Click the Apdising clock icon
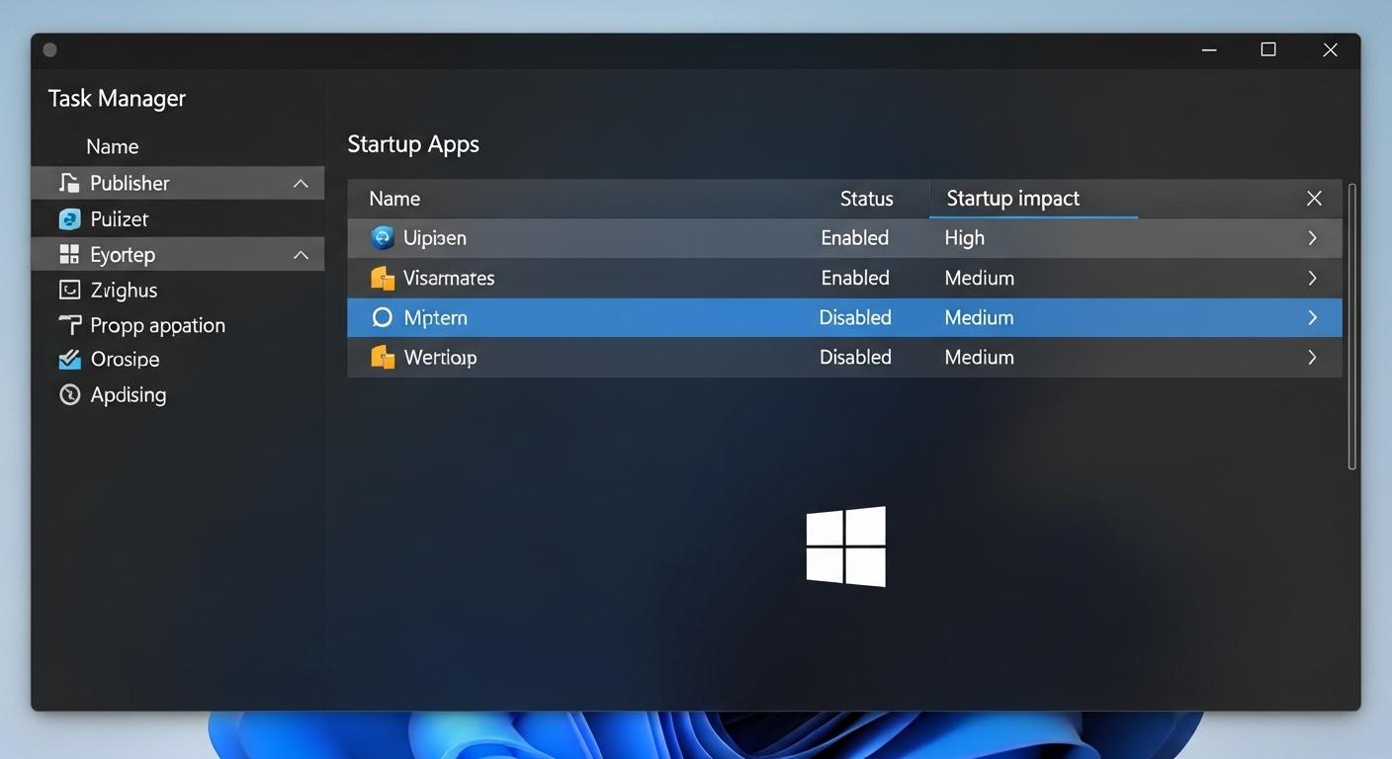 click(68, 394)
